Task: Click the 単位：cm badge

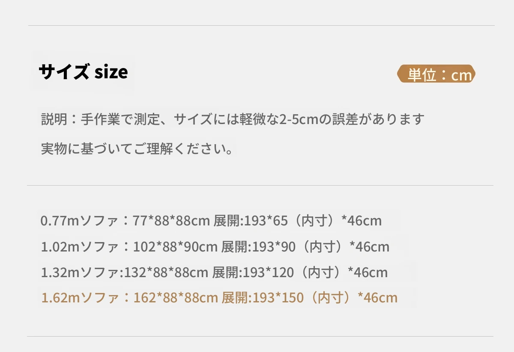Action: tap(436, 74)
